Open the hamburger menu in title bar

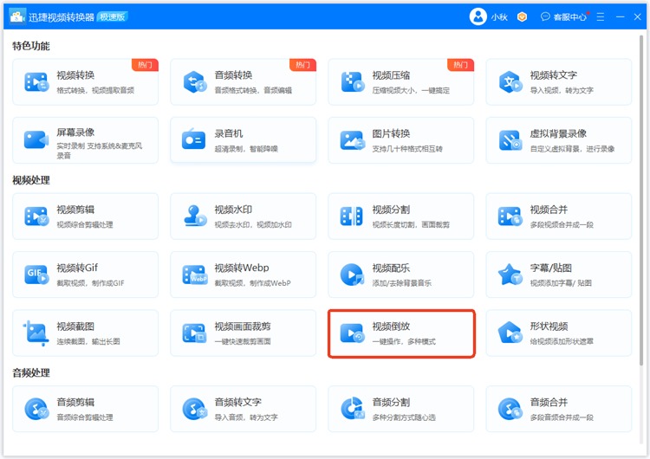click(601, 17)
